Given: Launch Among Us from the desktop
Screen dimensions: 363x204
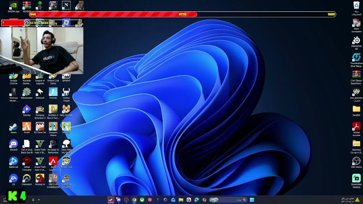Looking at the screenshot, I should tap(40, 180).
